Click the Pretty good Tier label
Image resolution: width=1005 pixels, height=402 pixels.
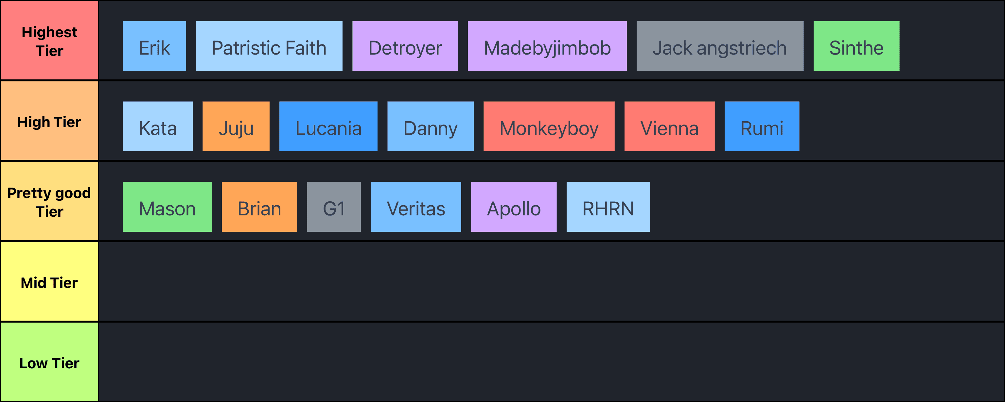tap(49, 202)
